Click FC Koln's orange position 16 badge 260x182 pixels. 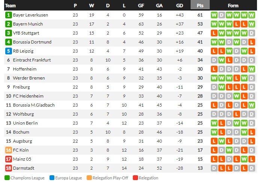coord(9,150)
